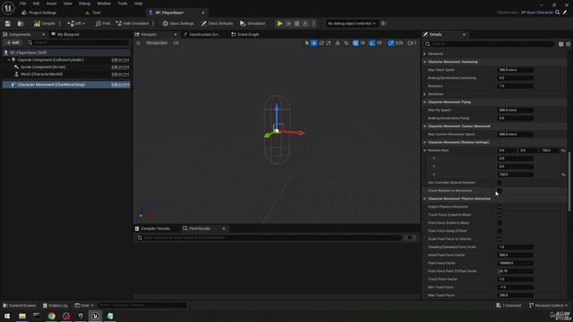The height and width of the screenshot is (322, 573).
Task: Open Class Settings
Action: 178,23
